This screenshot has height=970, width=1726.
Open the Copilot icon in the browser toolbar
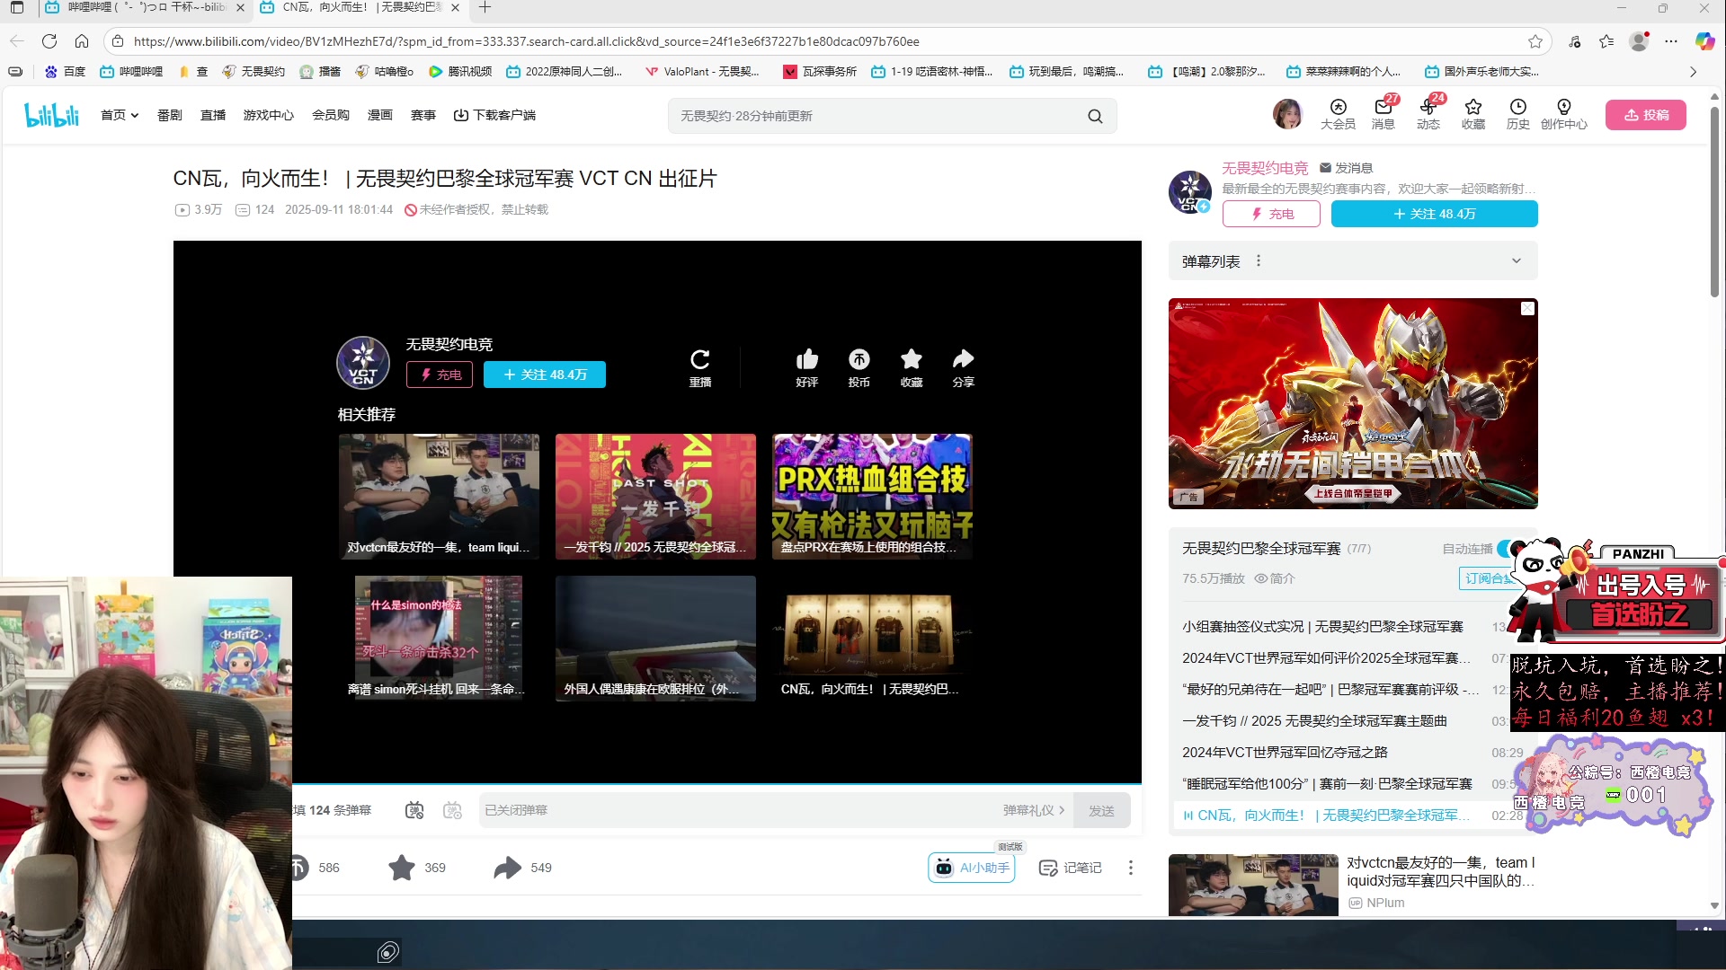(x=1704, y=41)
